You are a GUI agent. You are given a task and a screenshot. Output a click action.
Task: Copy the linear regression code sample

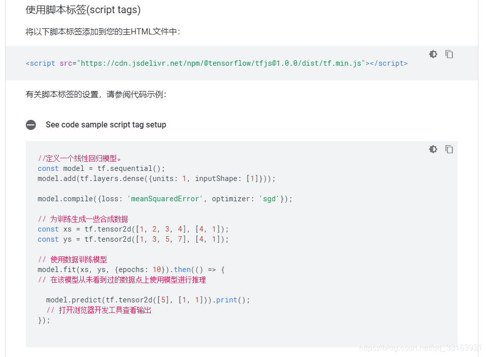[449, 149]
